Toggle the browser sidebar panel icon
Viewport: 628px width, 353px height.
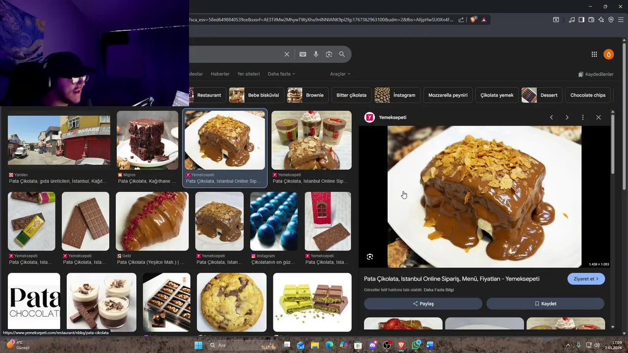581,20
